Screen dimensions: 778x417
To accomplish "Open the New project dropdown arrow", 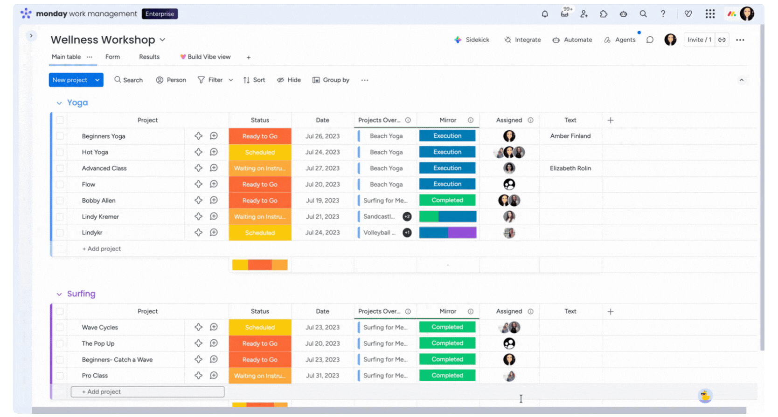I will [97, 80].
